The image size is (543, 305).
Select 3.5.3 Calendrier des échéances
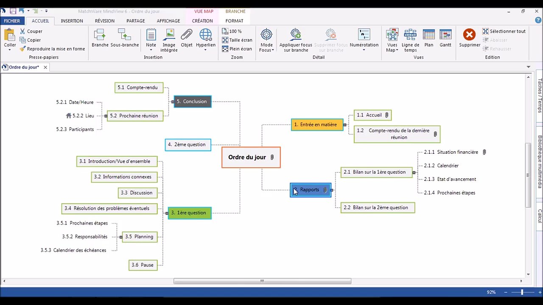tap(73, 250)
